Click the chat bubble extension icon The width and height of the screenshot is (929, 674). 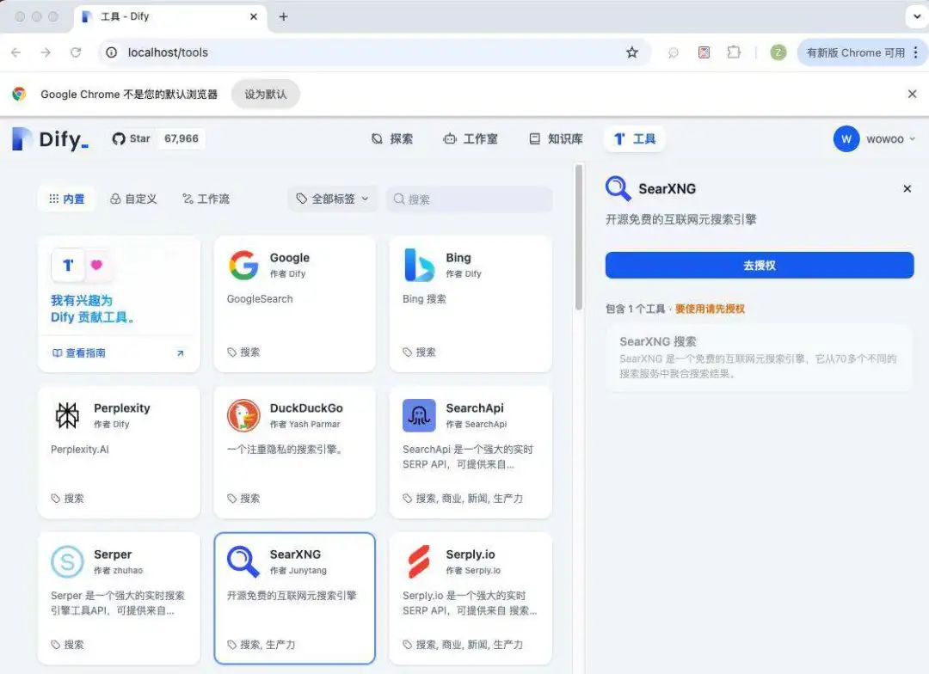click(673, 52)
